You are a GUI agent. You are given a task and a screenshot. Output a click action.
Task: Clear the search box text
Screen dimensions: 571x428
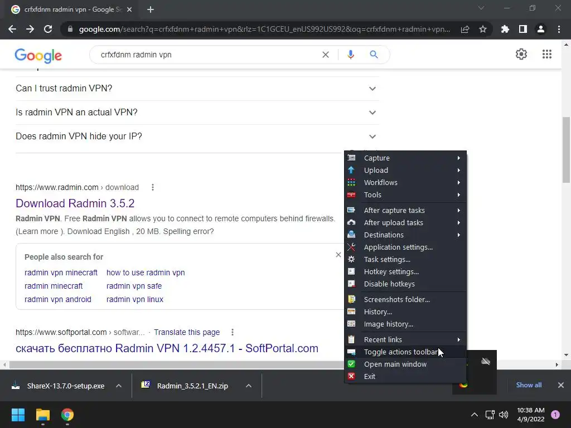coord(326,55)
